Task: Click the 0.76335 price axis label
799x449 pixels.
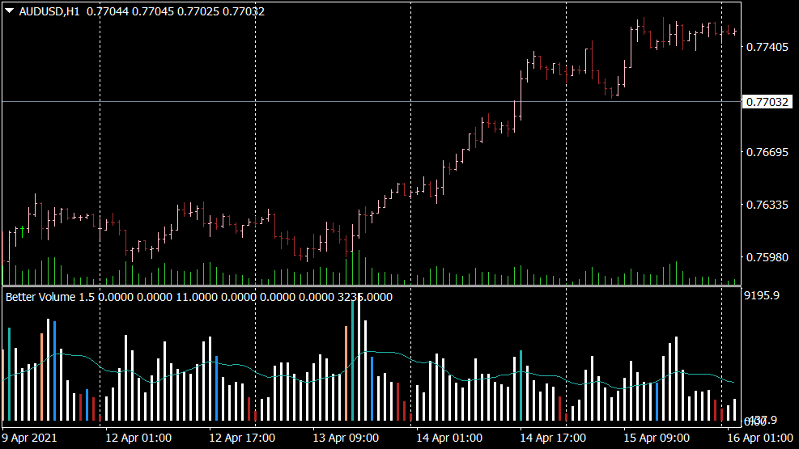Action: pyautogui.click(x=766, y=205)
